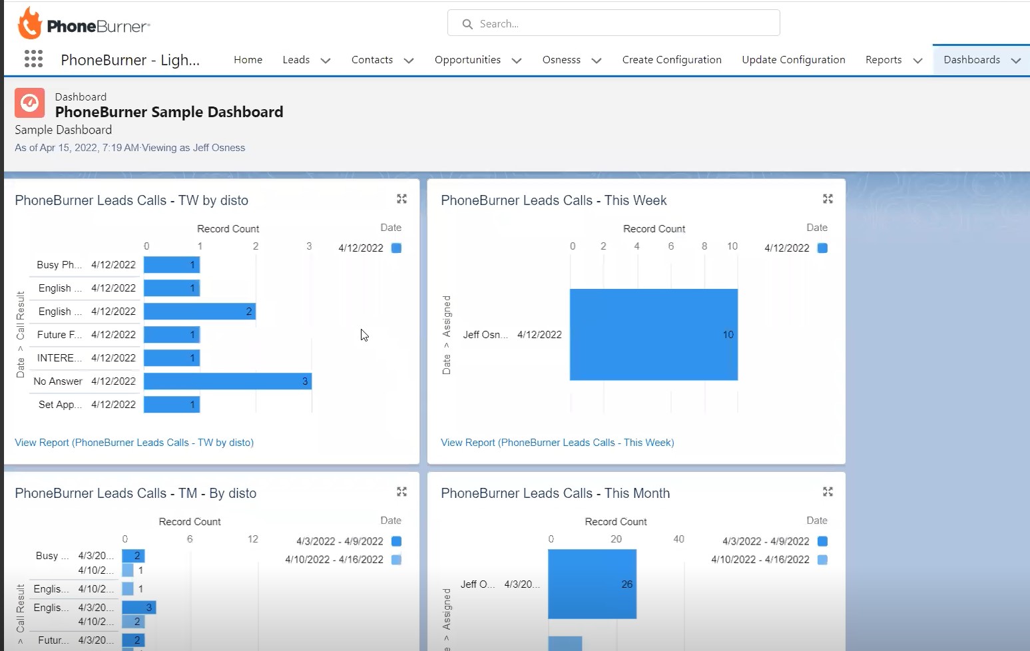This screenshot has height=651, width=1030.
Task: Click the 'No Answer' row label
Action: (58, 381)
